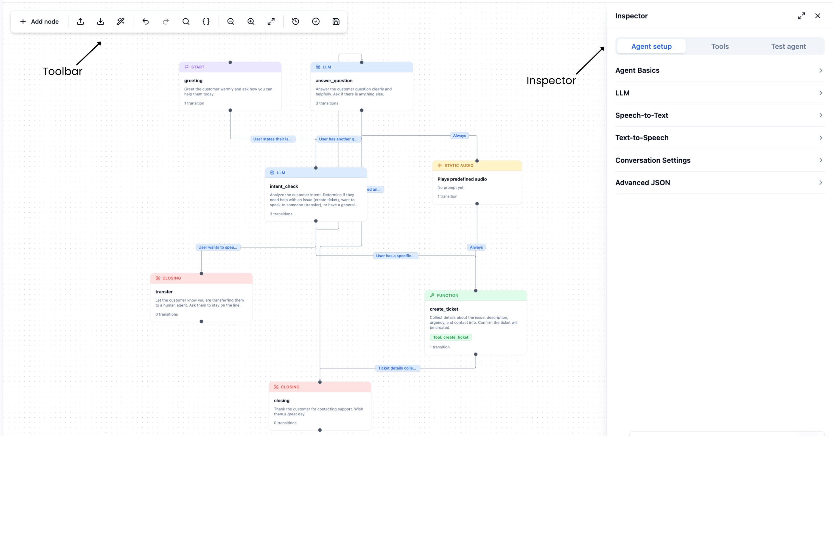This screenshot has height=541, width=833.
Task: Click the upload icon in toolbar
Action: [80, 22]
